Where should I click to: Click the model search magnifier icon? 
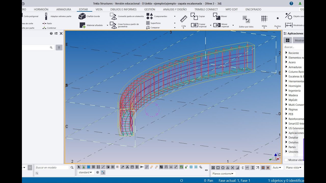(72, 167)
